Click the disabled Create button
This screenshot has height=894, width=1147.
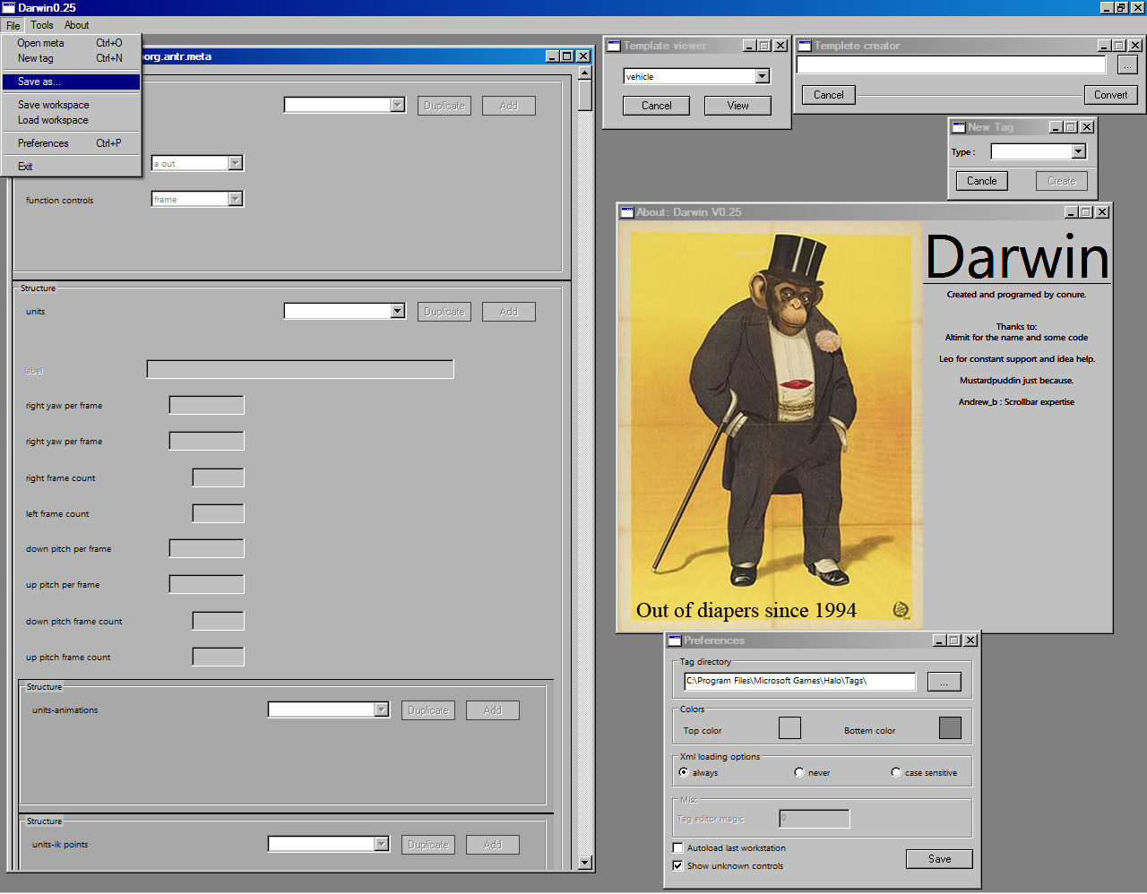[1062, 181]
